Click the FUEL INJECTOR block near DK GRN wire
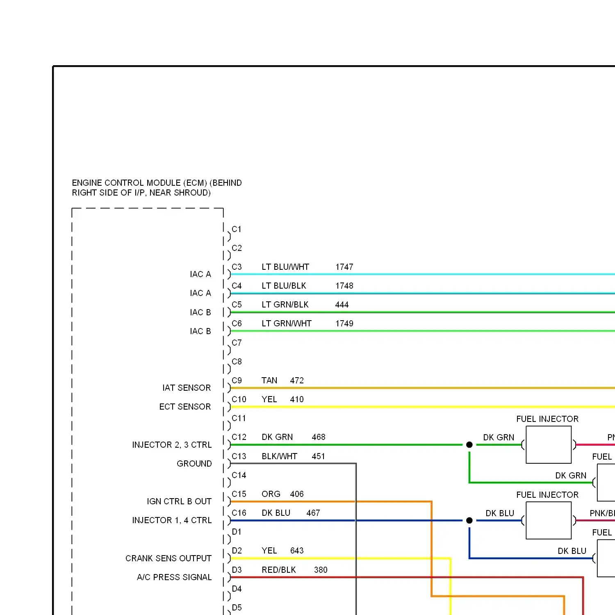Viewport: 615px width, 615px height. (548, 445)
